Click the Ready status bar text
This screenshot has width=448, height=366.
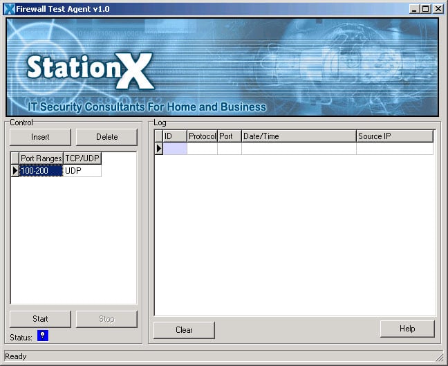[16, 356]
